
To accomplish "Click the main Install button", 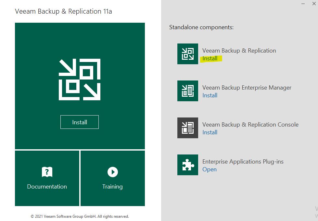I will tap(80, 122).
